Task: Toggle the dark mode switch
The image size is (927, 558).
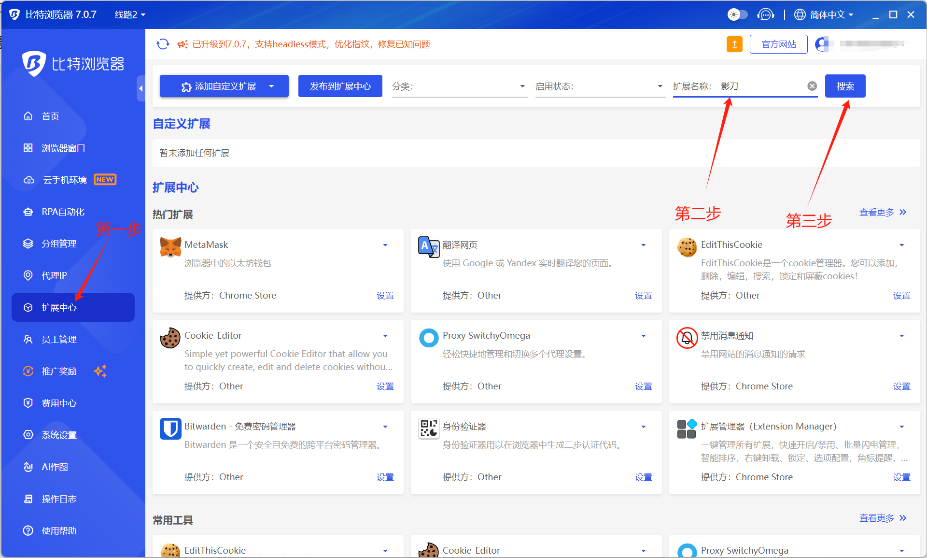Action: pyautogui.click(x=737, y=14)
